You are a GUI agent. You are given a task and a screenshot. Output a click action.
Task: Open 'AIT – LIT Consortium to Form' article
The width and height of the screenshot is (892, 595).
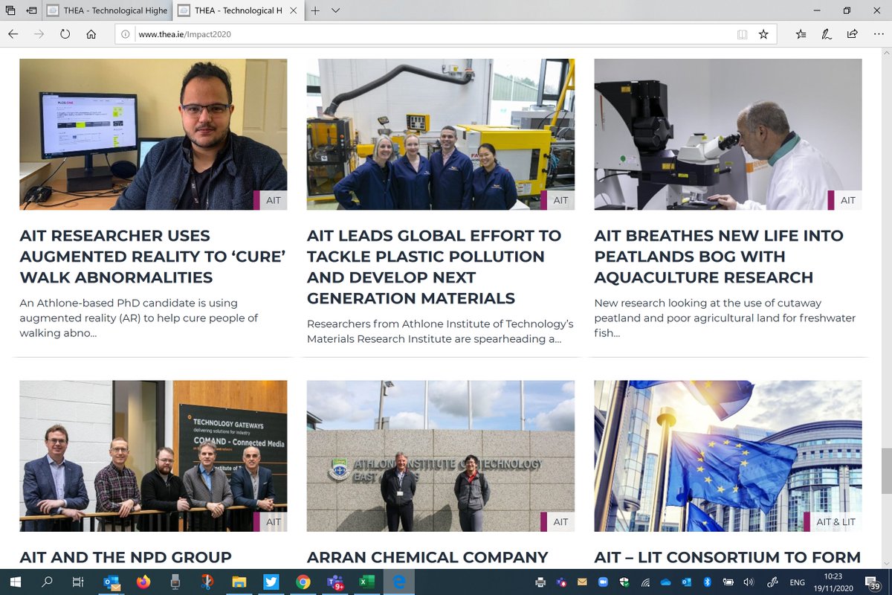pyautogui.click(x=728, y=557)
